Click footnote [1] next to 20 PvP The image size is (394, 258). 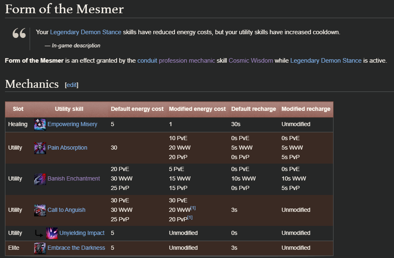click(190, 217)
